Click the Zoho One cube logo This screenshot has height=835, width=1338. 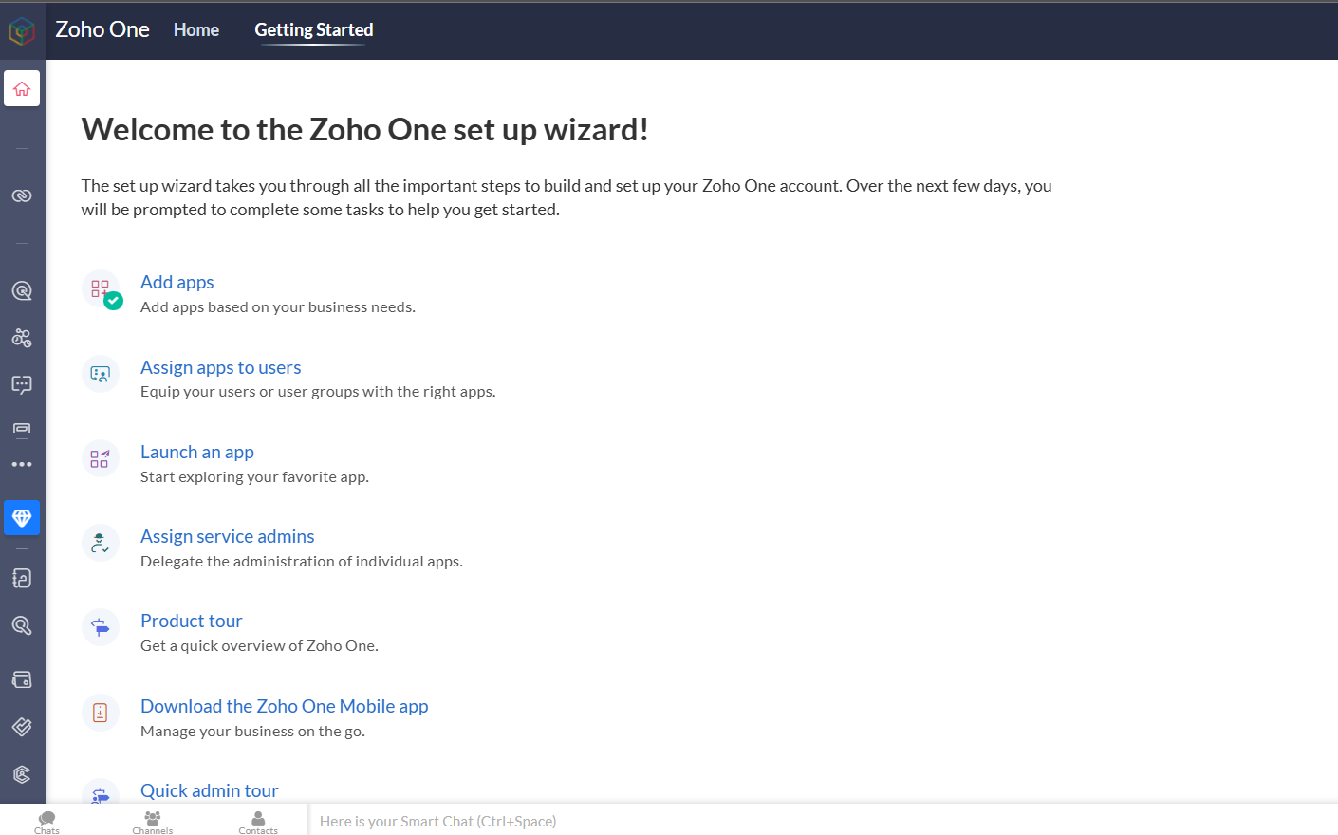click(22, 31)
